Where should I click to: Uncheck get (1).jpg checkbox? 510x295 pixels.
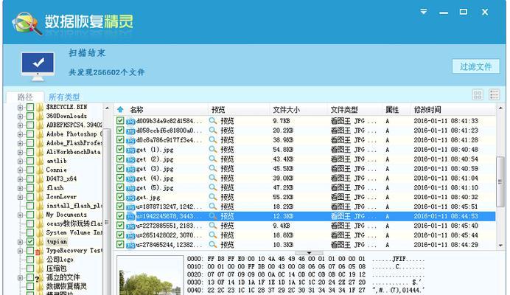pyautogui.click(x=120, y=150)
